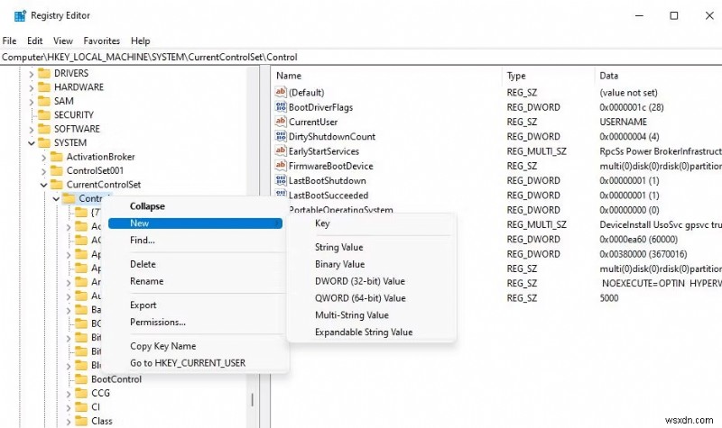
Task: Select the BootDriverFlags DWORD icon
Action: tap(281, 106)
